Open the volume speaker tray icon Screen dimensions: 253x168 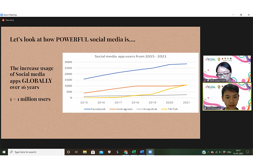click(x=220, y=152)
